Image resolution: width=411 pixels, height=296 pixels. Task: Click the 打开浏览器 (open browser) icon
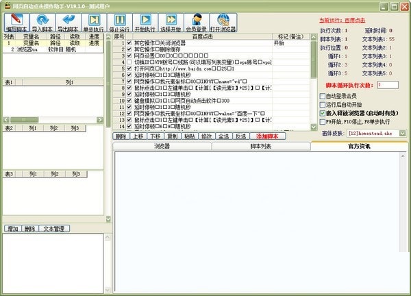coord(223,23)
